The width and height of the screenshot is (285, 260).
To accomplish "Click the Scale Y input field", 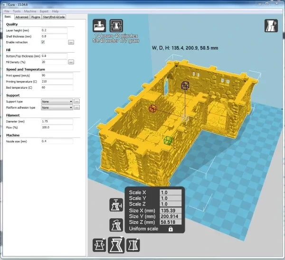I will pyautogui.click(x=171, y=198).
